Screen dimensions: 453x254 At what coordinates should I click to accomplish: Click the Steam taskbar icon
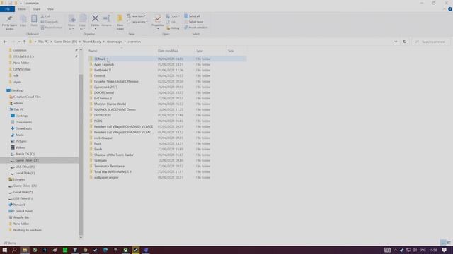tap(135, 250)
